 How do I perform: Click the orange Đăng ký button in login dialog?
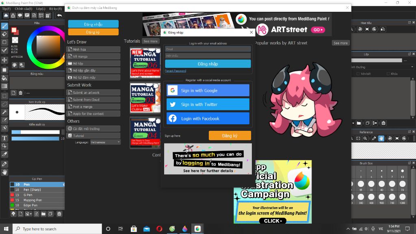click(230, 136)
